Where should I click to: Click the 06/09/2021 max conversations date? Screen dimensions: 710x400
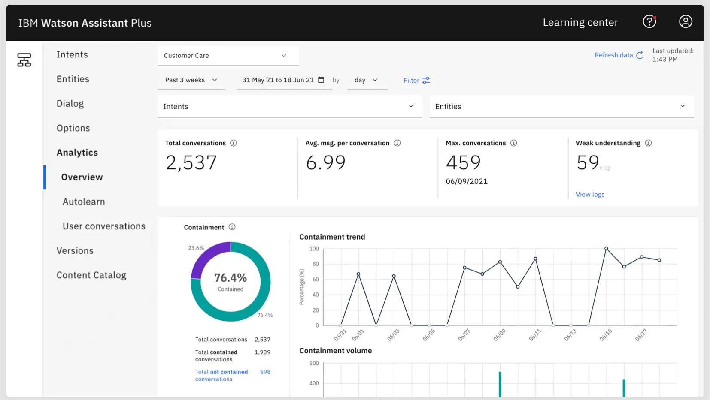pyautogui.click(x=467, y=181)
